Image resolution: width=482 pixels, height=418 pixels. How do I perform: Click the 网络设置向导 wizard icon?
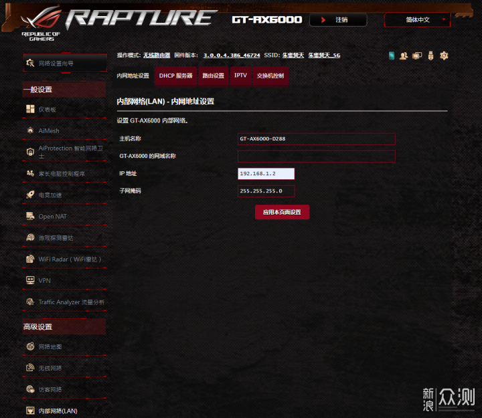coord(30,63)
